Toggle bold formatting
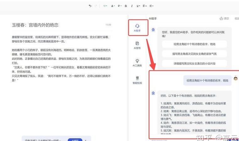The height and width of the screenshot is (141, 239). [x=126, y=6]
